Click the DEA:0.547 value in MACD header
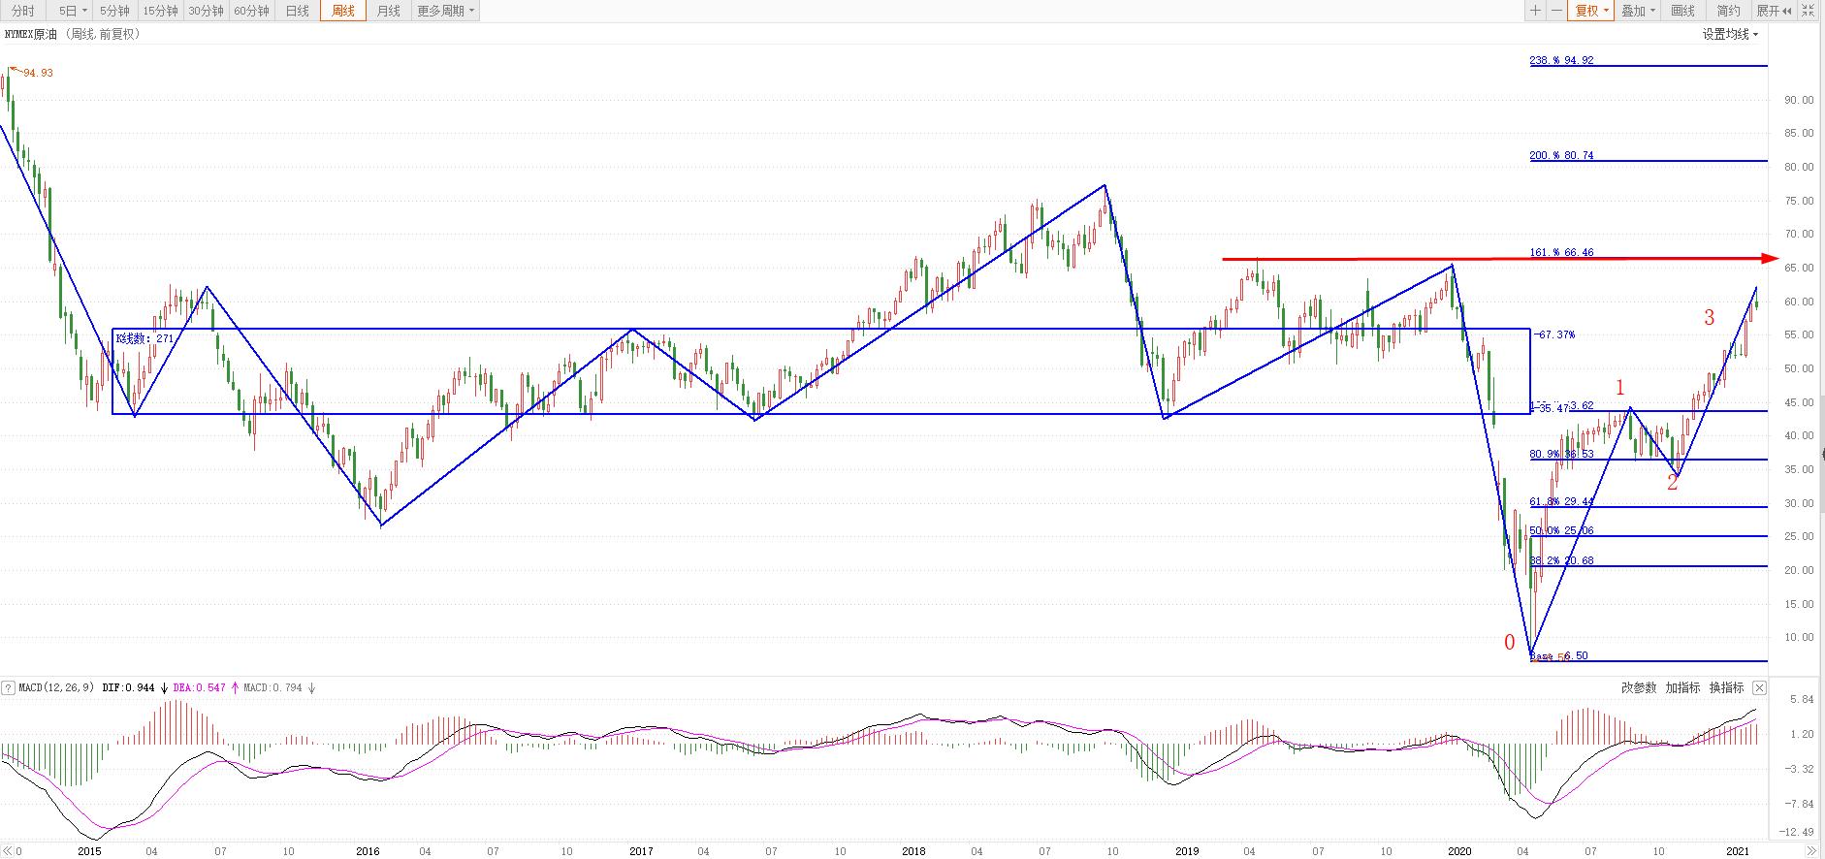 click(x=199, y=688)
